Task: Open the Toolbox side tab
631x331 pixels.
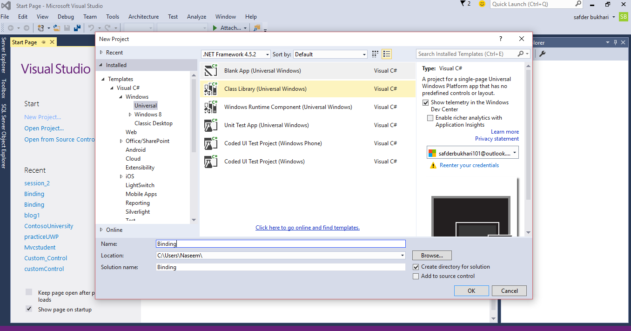Action: 4,88
